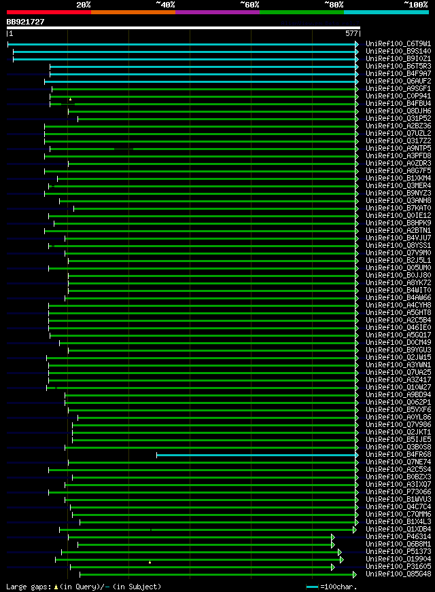Viewport: 435px width, 592px height.
Task: Click the =100char. scale label
Action: pos(338,587)
